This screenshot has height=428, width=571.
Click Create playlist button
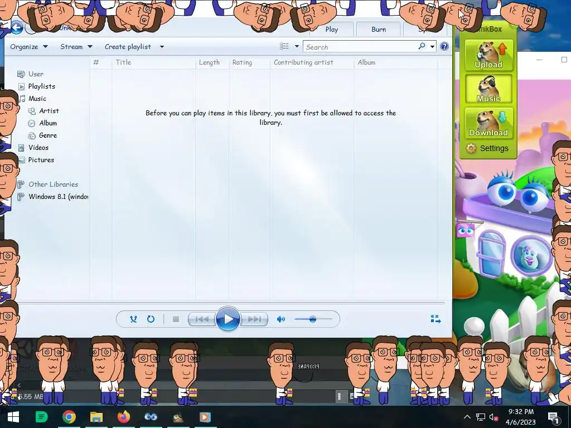(128, 47)
